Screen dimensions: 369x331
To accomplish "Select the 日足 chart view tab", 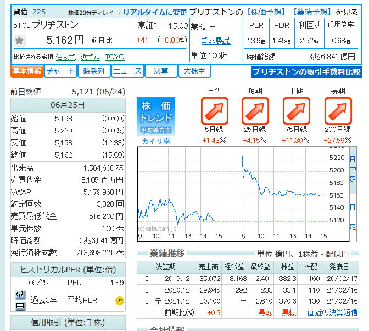I will pos(353,217).
